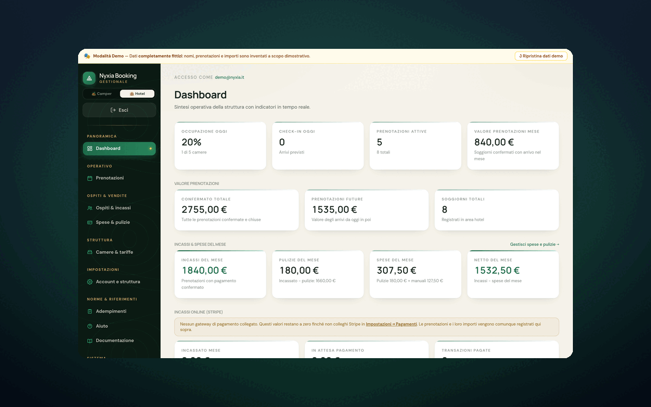Image resolution: width=651 pixels, height=407 pixels.
Task: Click the Spese del mese card
Action: coord(416,274)
